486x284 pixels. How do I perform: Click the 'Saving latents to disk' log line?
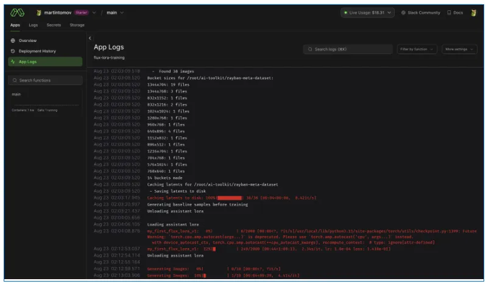[178, 191]
